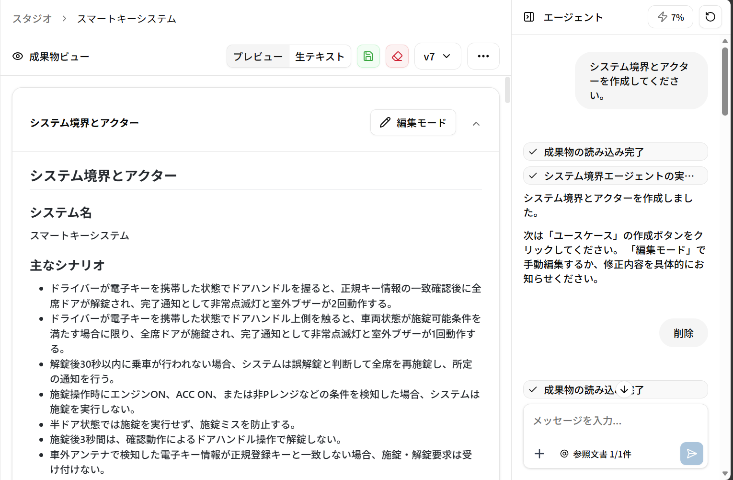Click the スマートキーシステム text under システム名

80,235
